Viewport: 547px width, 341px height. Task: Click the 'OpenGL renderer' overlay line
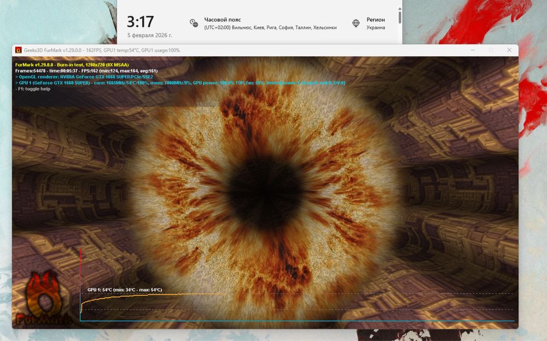84,77
